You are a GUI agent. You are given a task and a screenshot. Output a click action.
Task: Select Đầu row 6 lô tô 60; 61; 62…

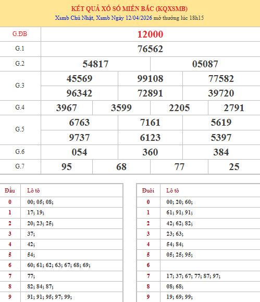tap(59, 265)
